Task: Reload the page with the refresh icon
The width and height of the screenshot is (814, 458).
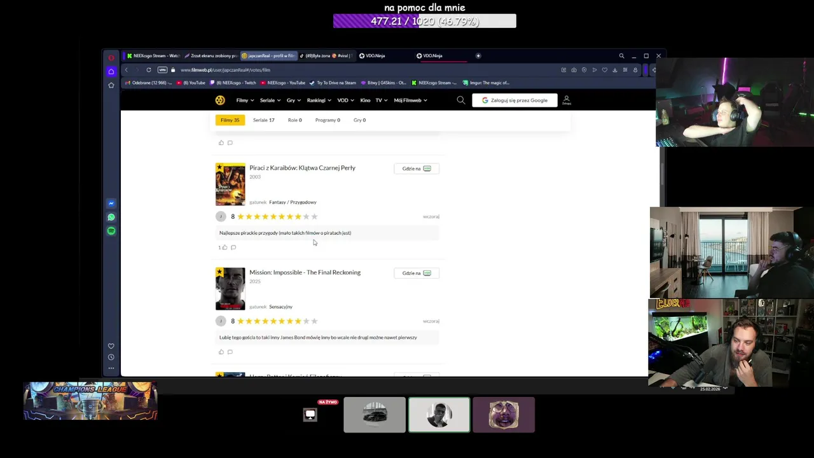Action: coord(149,70)
